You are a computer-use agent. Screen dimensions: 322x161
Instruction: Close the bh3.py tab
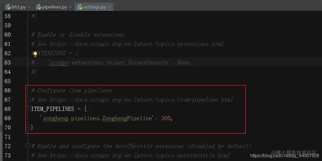pyautogui.click(x=29, y=7)
